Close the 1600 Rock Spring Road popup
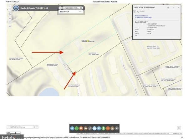Viewport: 189px width, 139px height. click(x=178, y=7)
